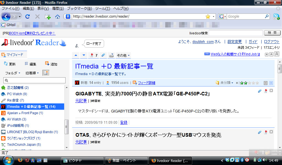The image size is (282, 165).
Task: Open pinned items list showing 7
Action: [x=94, y=55]
